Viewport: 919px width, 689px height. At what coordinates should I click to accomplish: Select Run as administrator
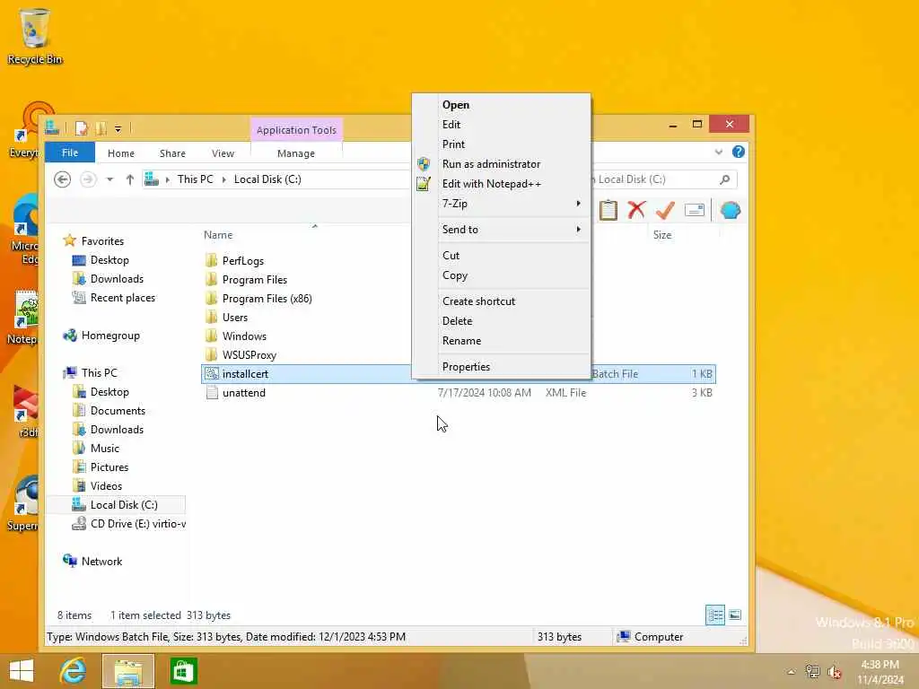pos(501,164)
